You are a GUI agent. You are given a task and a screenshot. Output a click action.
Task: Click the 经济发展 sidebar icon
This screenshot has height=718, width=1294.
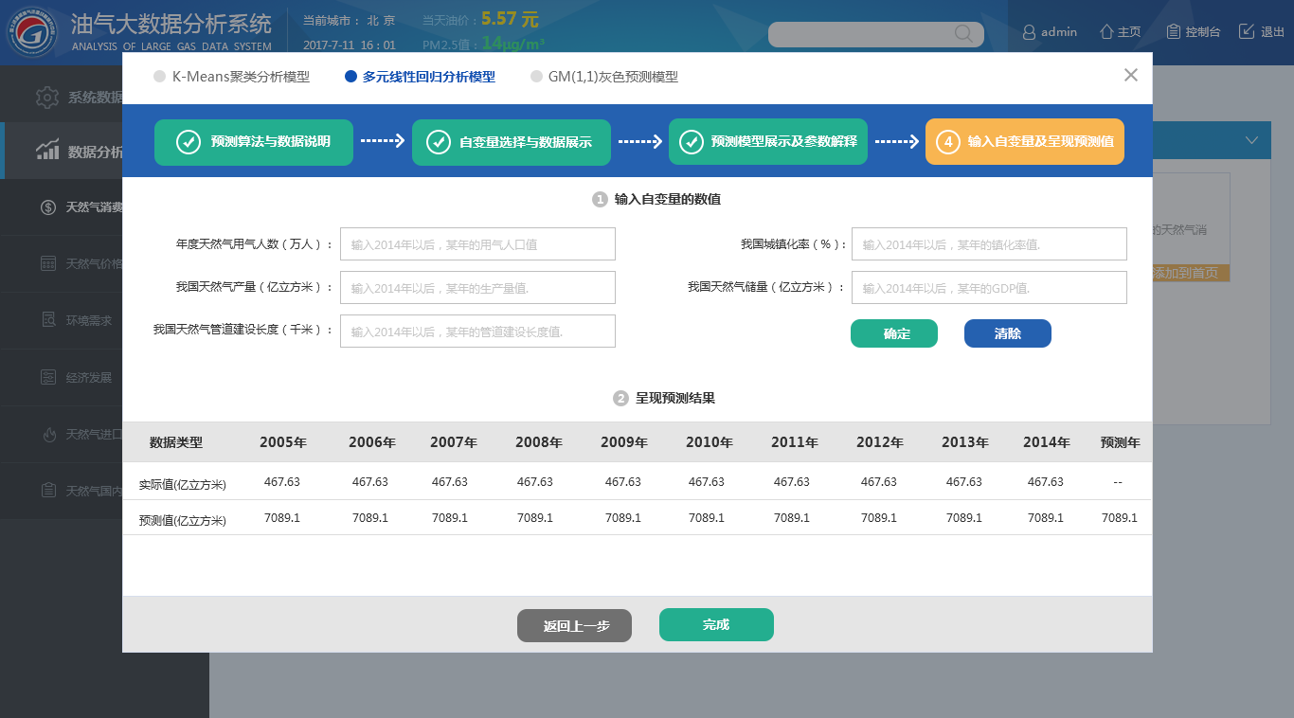point(48,377)
